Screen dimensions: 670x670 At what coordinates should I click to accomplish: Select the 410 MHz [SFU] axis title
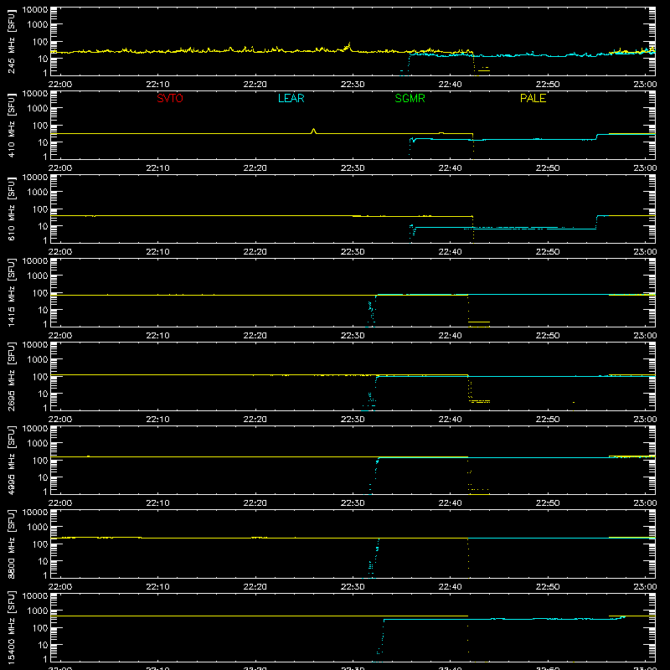(x=12, y=125)
